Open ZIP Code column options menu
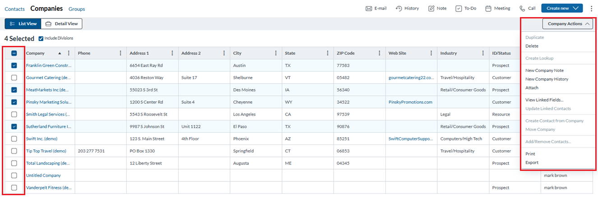This screenshot has height=197, width=598. 380,53
